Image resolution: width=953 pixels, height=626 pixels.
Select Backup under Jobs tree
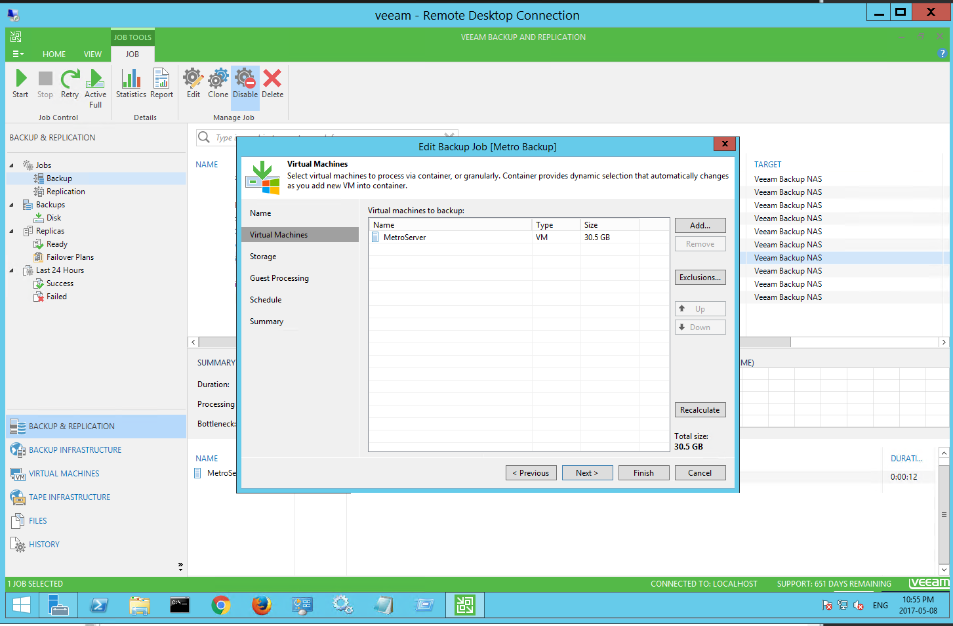59,178
